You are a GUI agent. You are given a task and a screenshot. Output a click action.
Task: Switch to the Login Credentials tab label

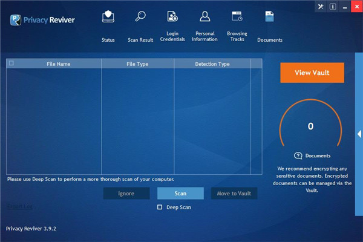tap(172, 36)
